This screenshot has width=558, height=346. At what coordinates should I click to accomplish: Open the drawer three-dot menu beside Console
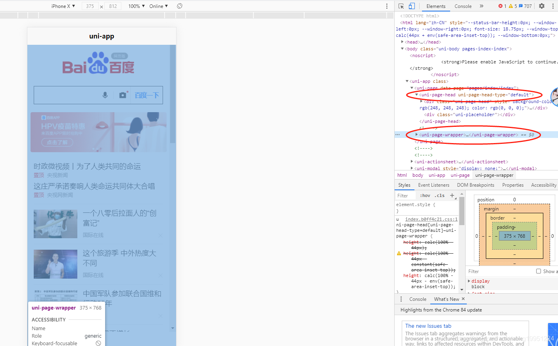pyautogui.click(x=401, y=299)
